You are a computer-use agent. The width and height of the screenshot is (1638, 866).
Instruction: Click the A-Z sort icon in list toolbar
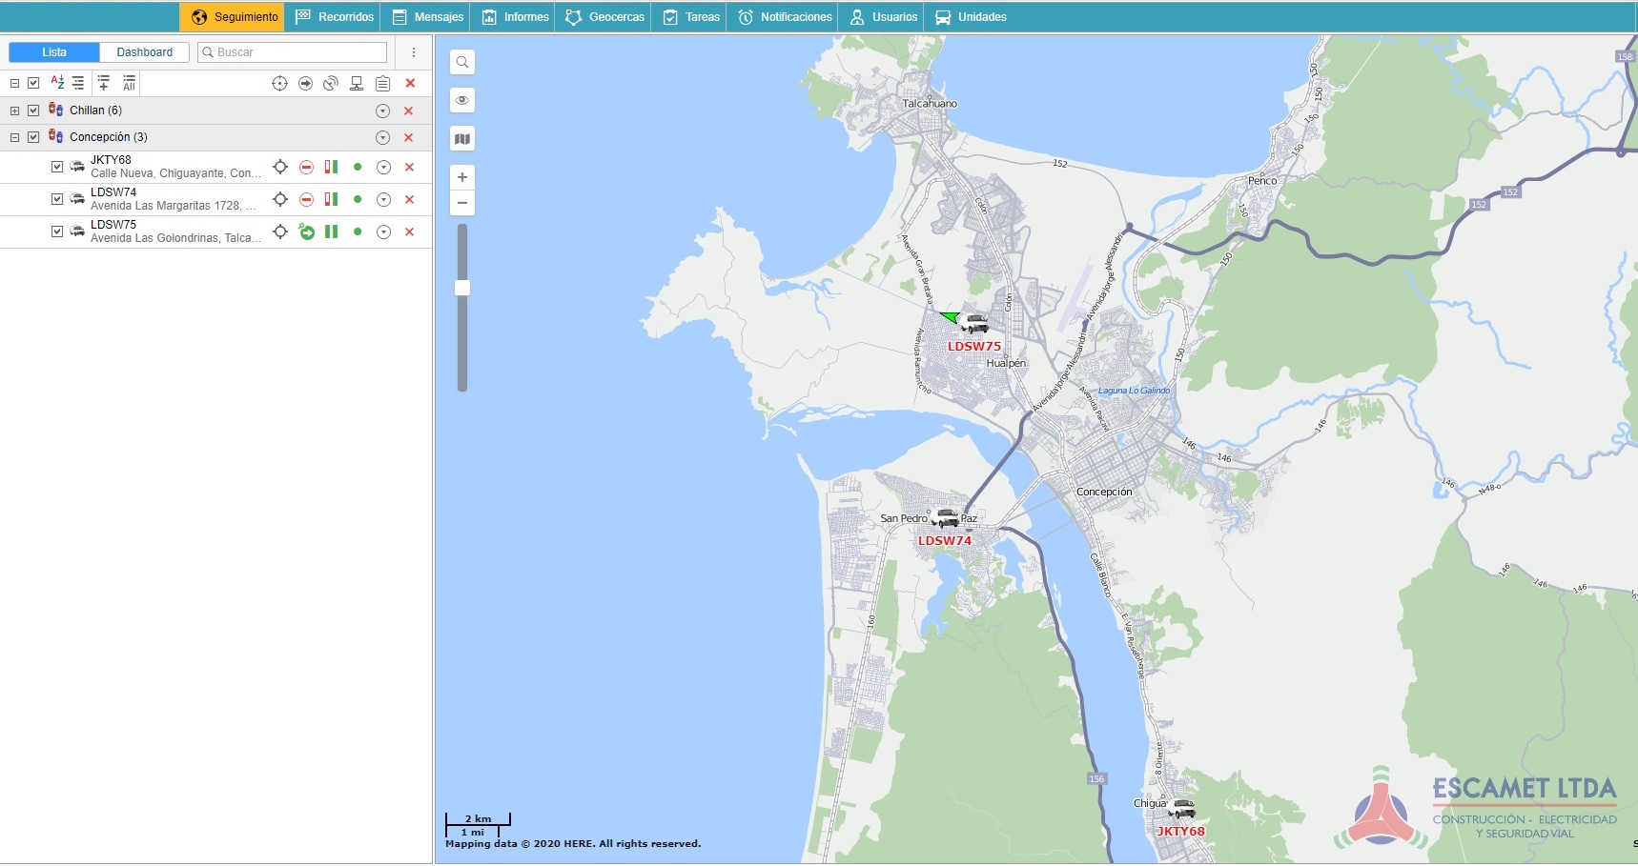click(57, 83)
